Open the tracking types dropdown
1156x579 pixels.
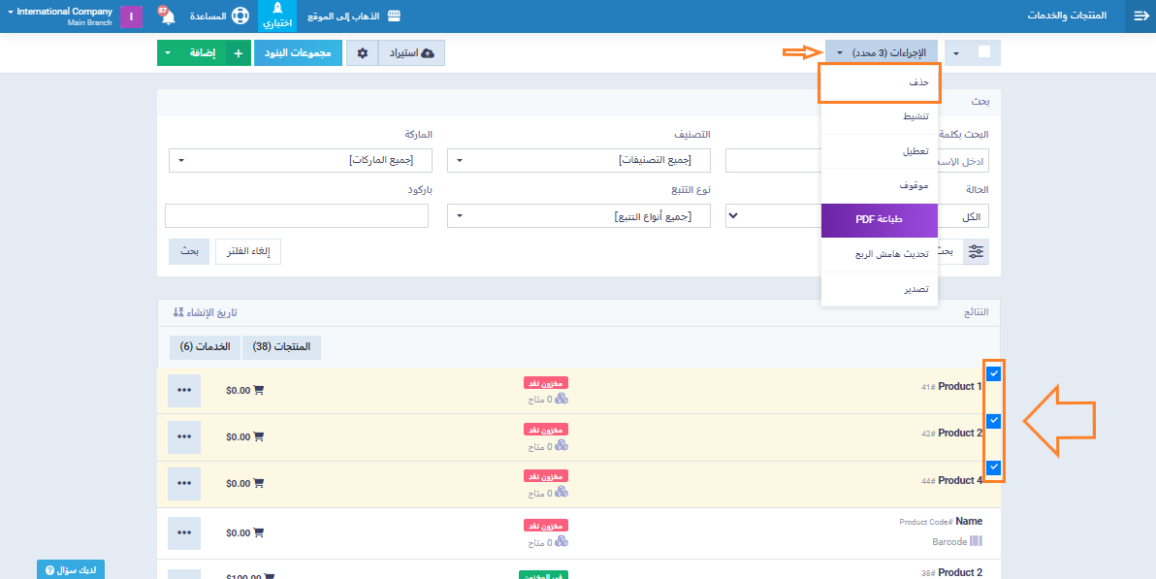click(x=578, y=216)
